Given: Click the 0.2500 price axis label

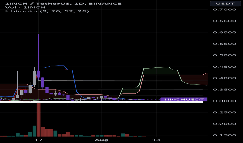Looking at the screenshot, I should pyautogui.click(x=224, y=112).
